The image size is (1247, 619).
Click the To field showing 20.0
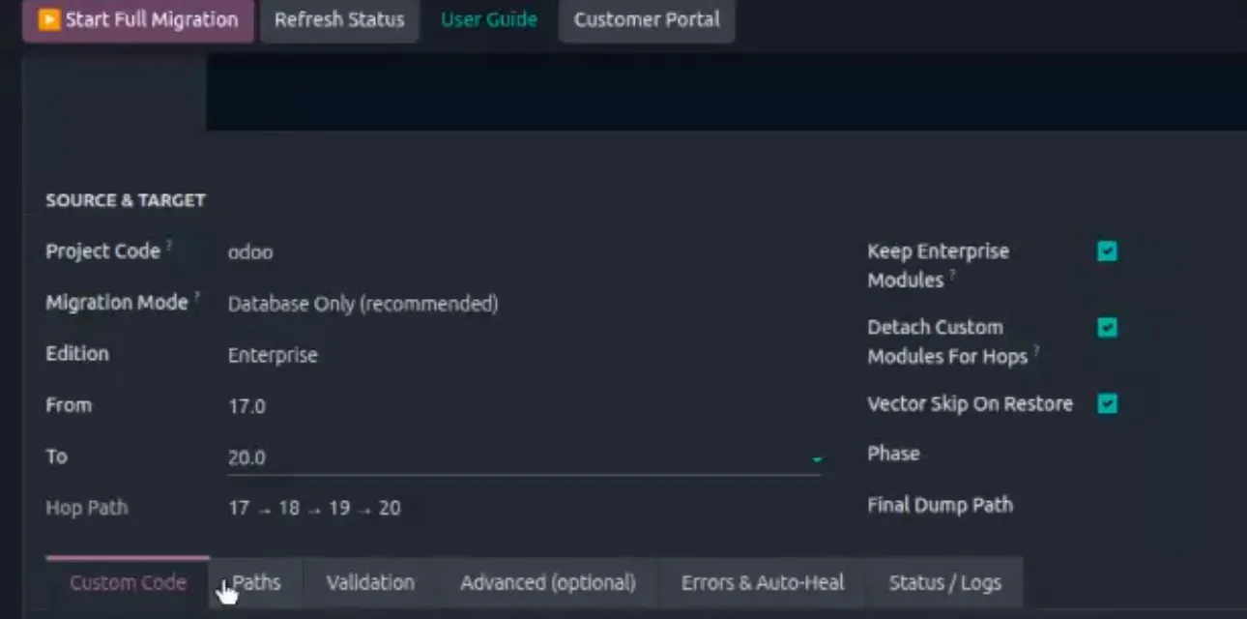coord(524,457)
